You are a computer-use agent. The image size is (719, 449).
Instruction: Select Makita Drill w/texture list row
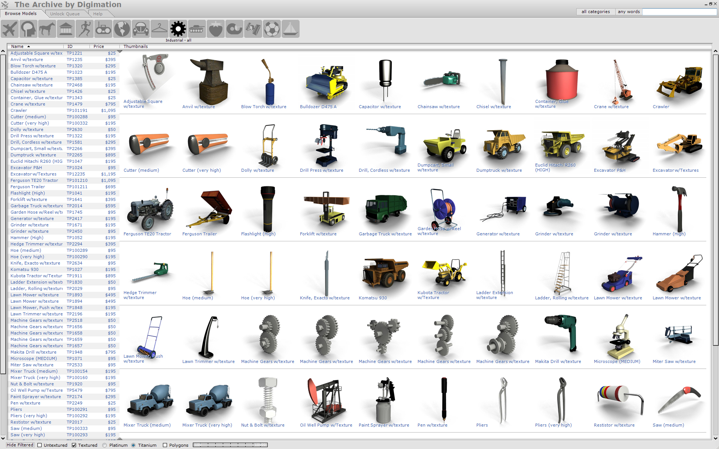point(63,352)
